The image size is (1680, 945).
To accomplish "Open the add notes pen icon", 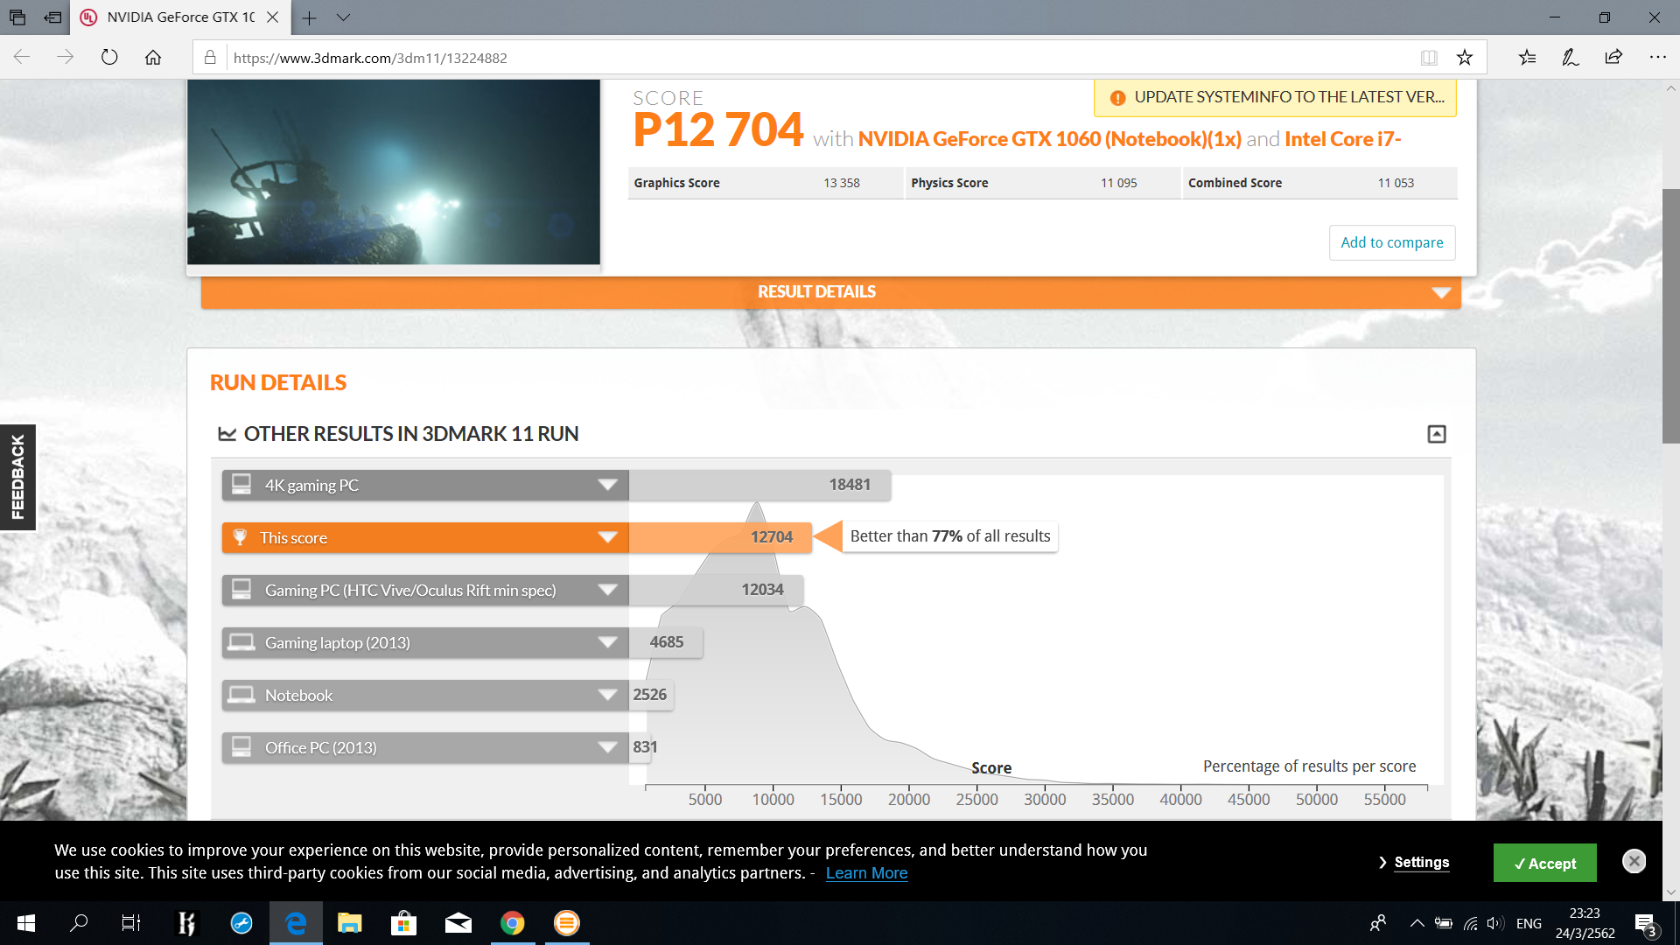I will pos(1571,58).
